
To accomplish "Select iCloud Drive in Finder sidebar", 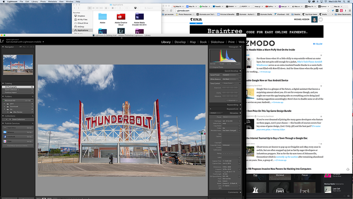I will 83,23.
